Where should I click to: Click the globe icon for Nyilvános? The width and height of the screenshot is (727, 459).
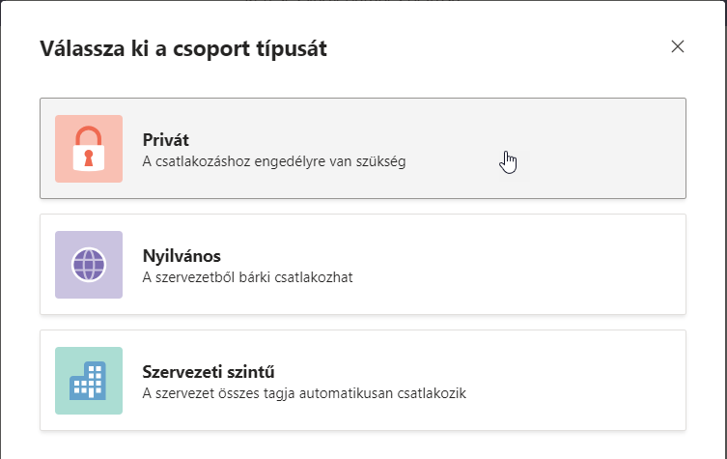coord(89,265)
